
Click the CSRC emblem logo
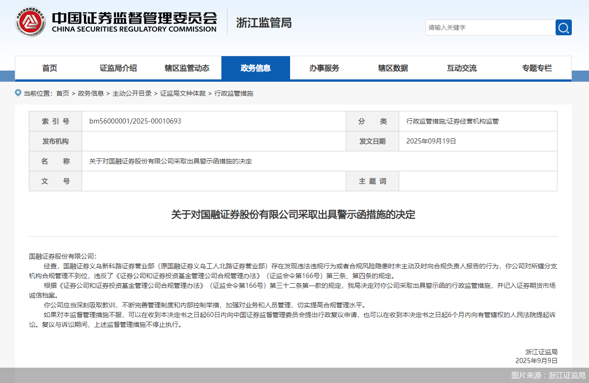pyautogui.click(x=30, y=21)
